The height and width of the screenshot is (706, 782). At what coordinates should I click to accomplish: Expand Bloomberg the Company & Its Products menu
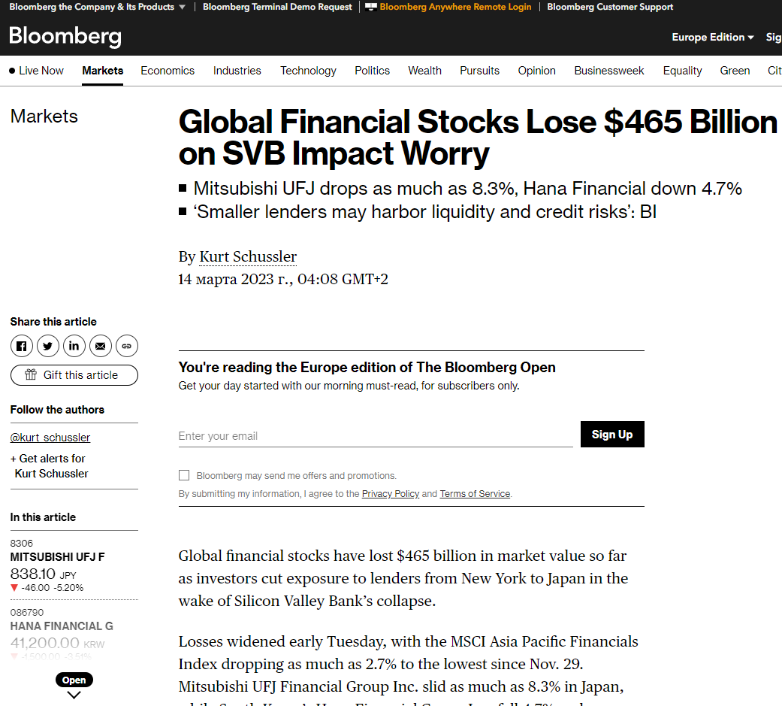click(x=97, y=7)
